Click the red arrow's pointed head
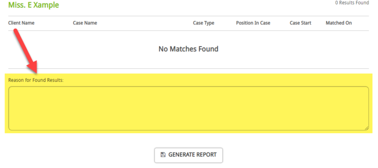 pyautogui.click(x=32, y=69)
